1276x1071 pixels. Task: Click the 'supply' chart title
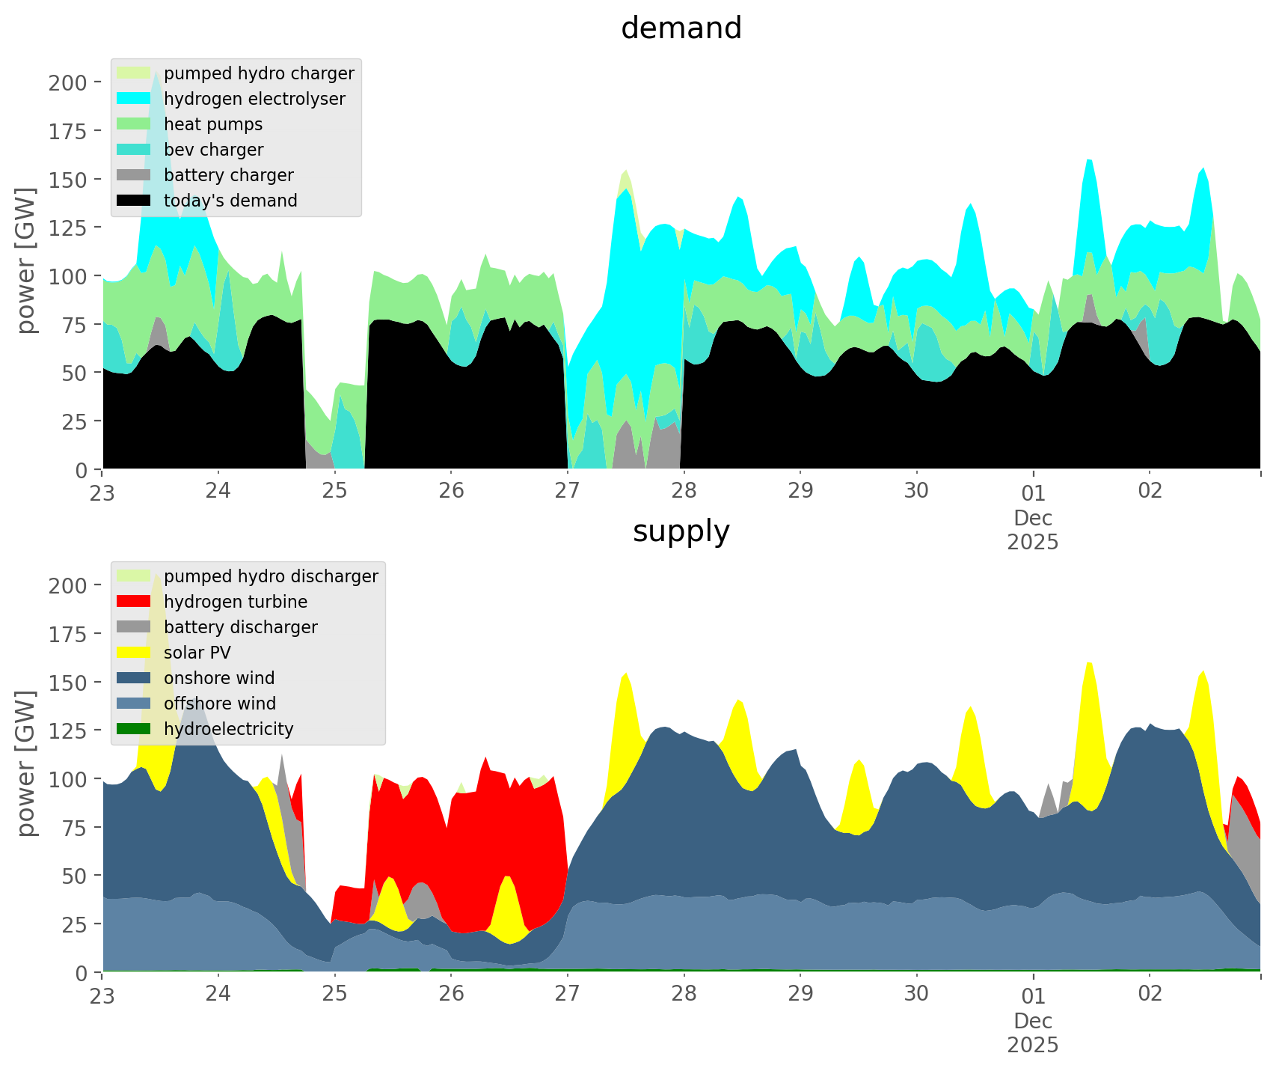pyautogui.click(x=681, y=531)
